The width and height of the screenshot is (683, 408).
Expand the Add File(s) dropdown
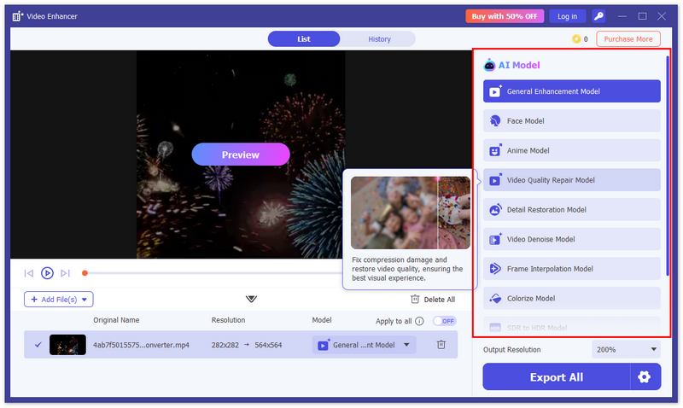click(84, 300)
